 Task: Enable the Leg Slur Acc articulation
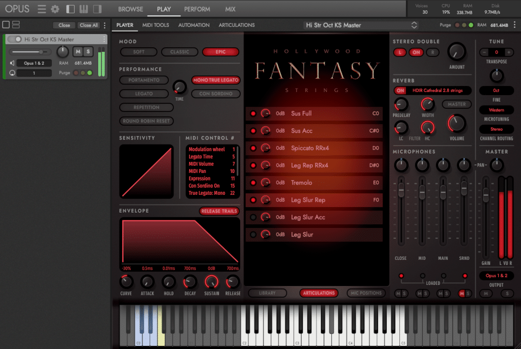[253, 217]
